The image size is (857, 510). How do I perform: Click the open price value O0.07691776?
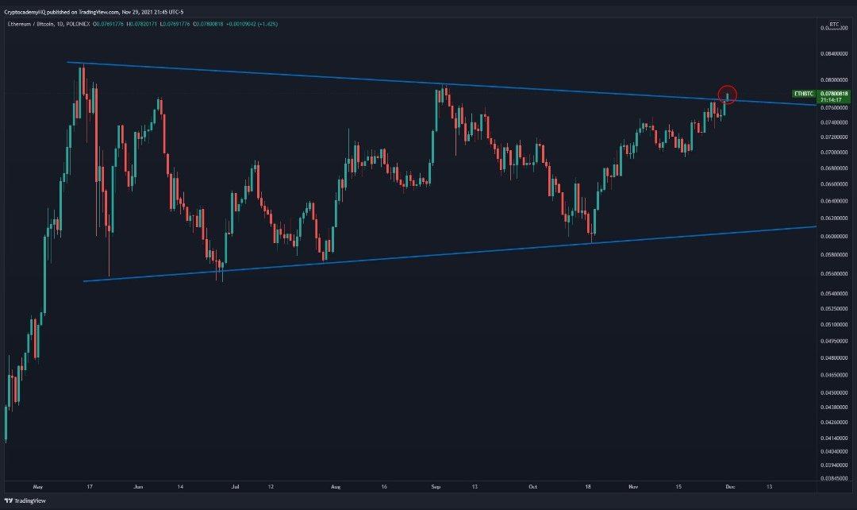coord(108,24)
